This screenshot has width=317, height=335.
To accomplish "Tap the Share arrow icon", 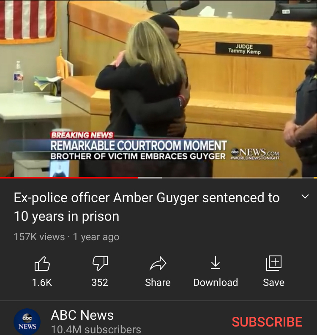I will pyautogui.click(x=158, y=264).
